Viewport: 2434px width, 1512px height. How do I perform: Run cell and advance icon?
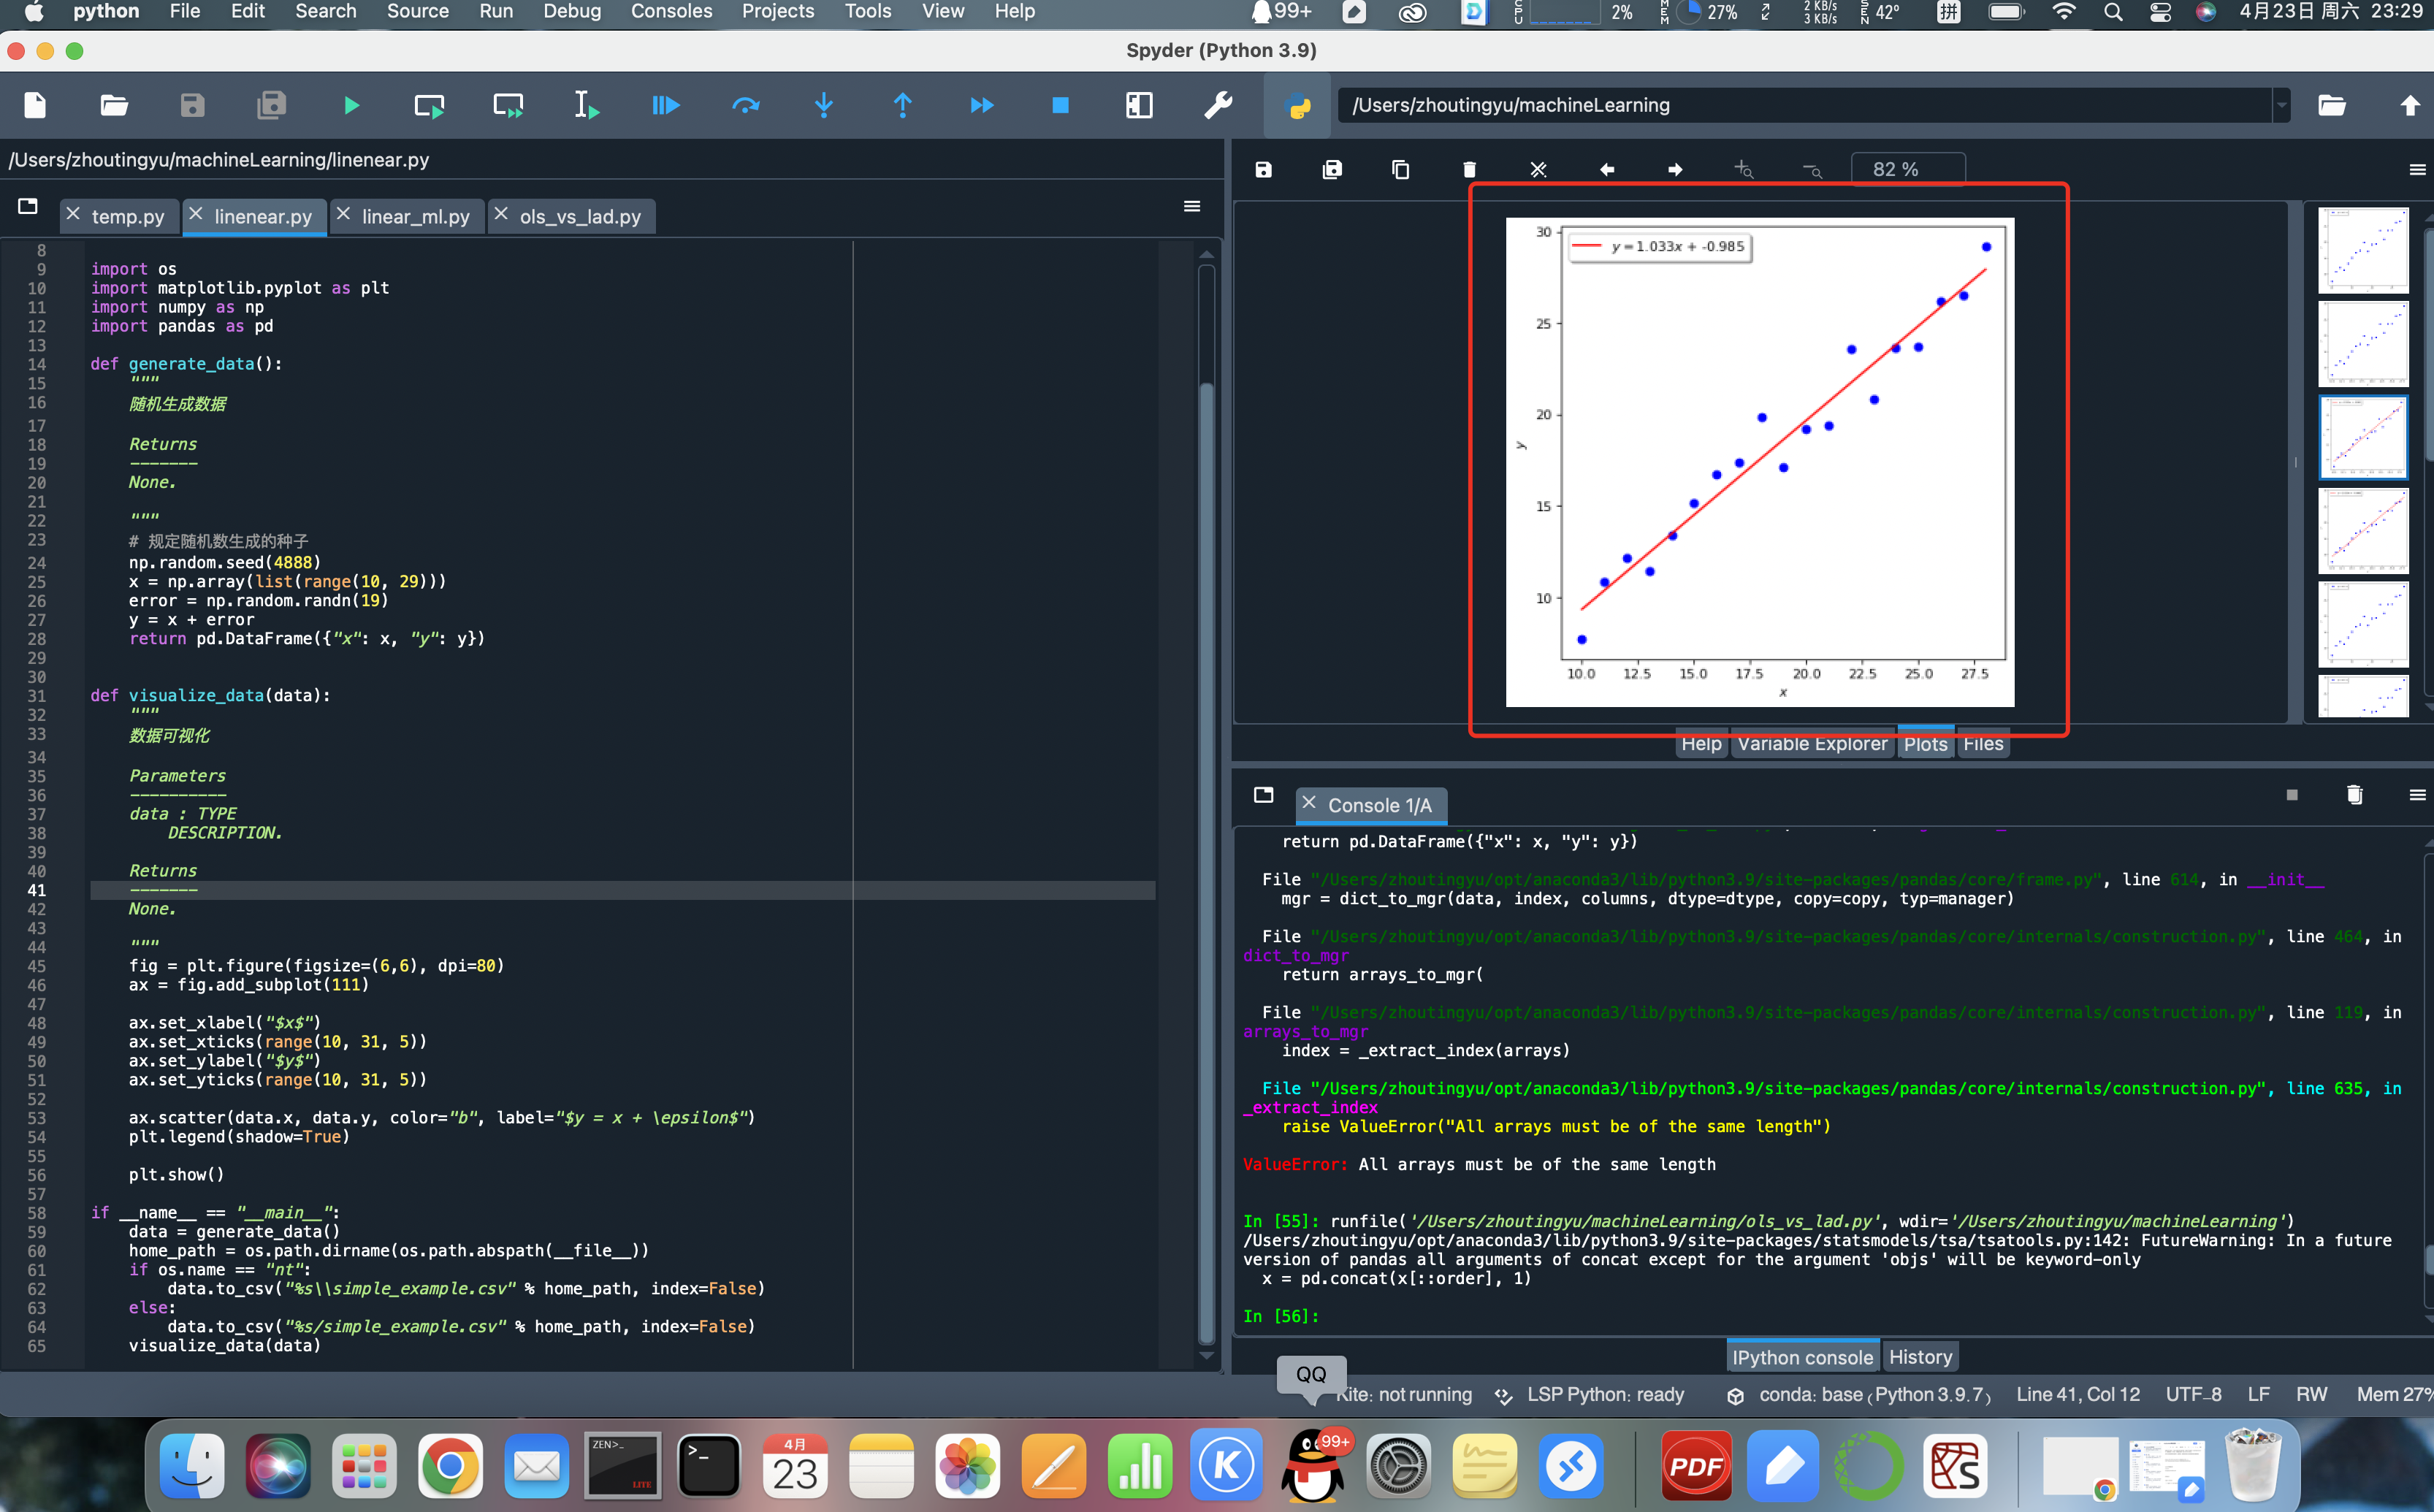click(508, 105)
